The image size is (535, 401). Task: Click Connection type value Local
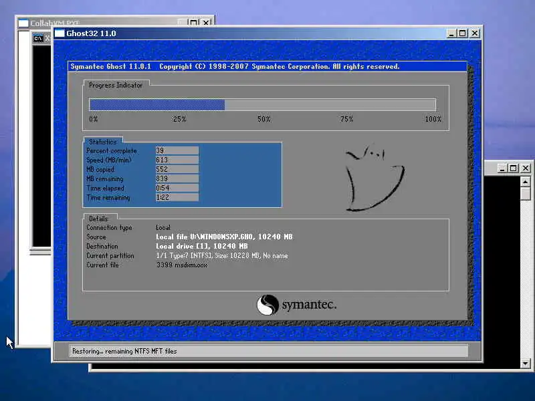click(x=163, y=227)
